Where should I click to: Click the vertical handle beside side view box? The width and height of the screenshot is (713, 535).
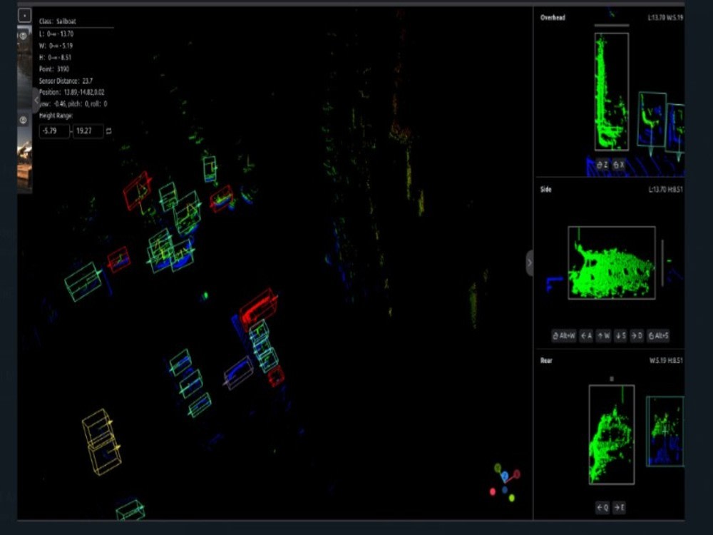tap(662, 263)
